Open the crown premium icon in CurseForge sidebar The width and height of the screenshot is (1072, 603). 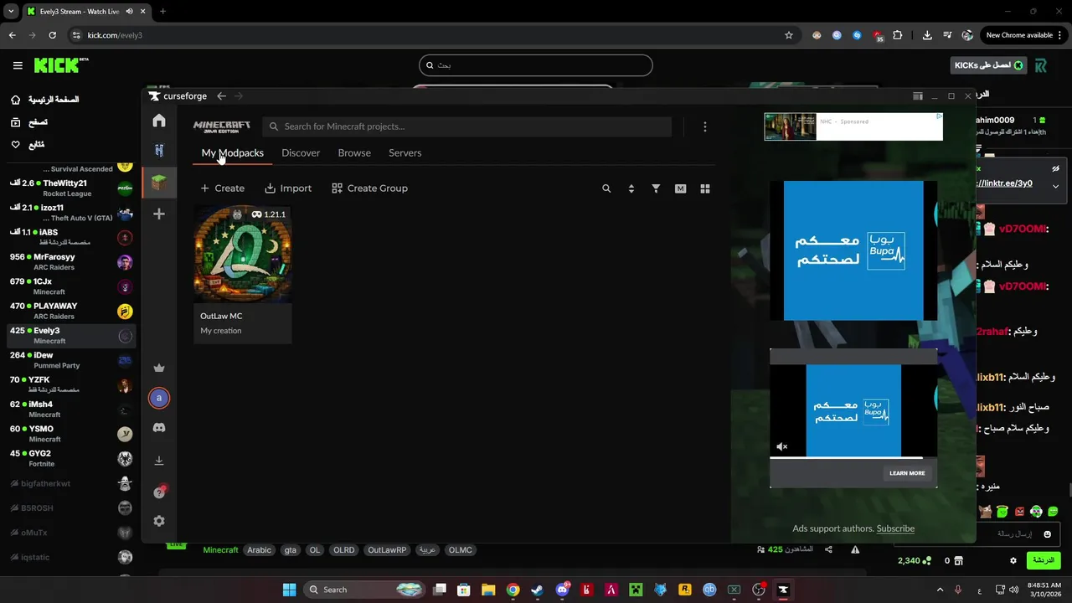tap(159, 368)
